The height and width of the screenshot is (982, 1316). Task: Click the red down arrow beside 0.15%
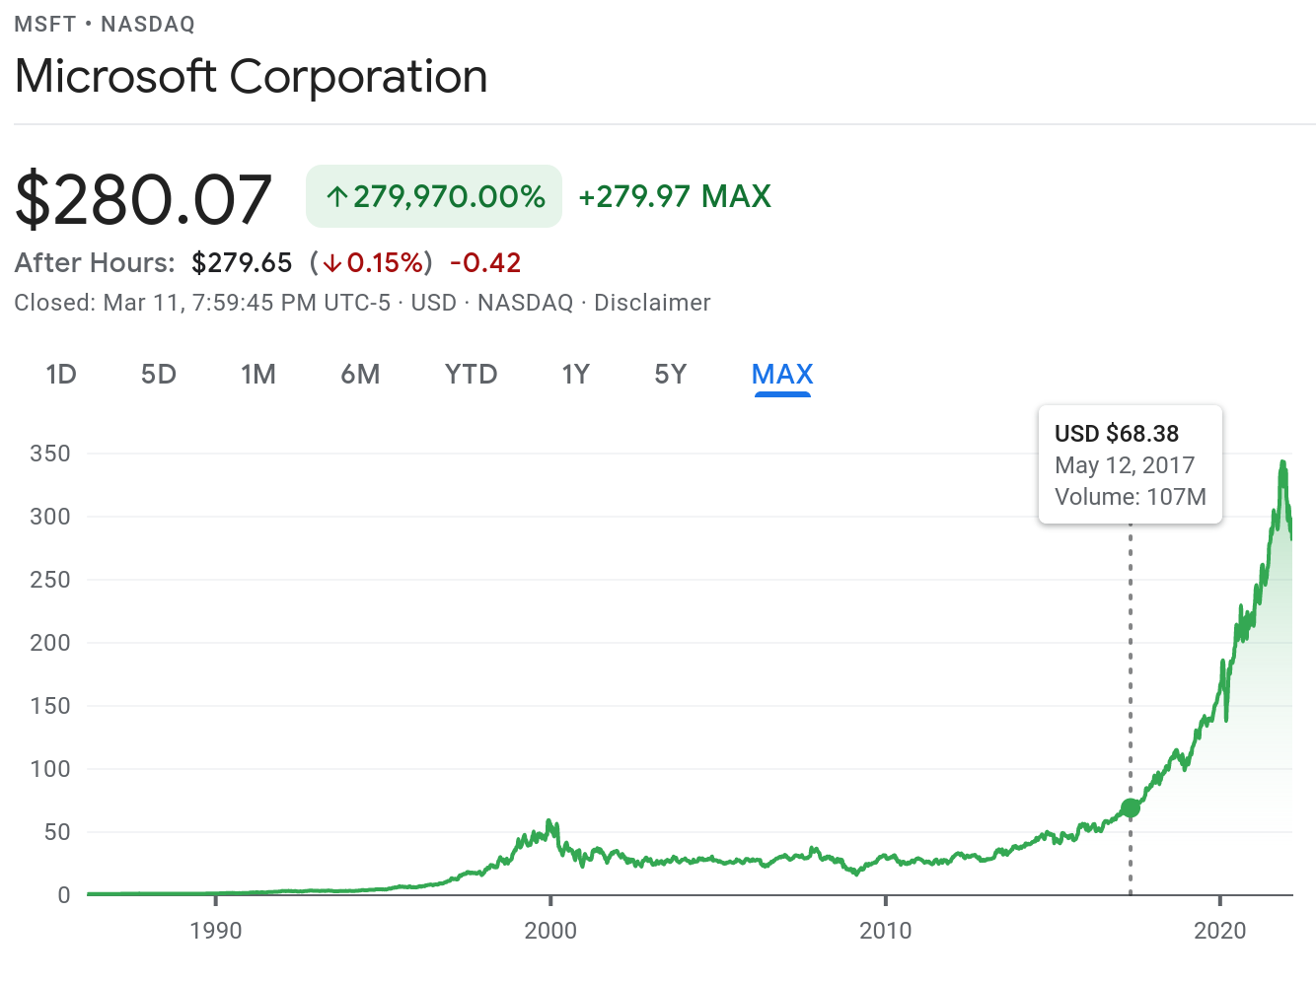(x=332, y=263)
